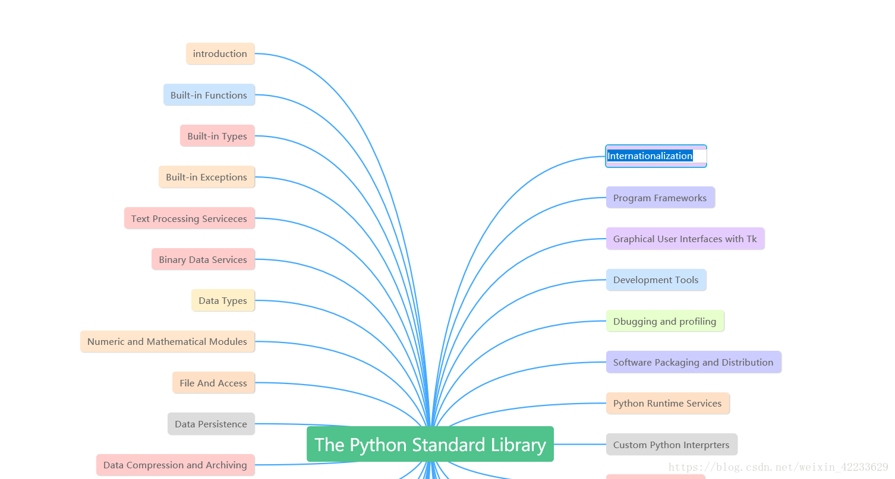Select the Binary Data Services node
The image size is (895, 479).
[x=203, y=259]
